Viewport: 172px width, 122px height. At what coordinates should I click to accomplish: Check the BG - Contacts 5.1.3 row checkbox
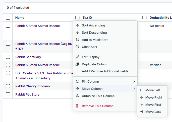pos(8,73)
